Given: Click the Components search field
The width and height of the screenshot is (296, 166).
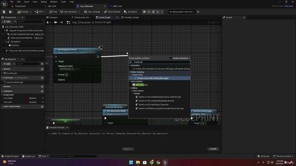Looking at the screenshot, I should [29, 22].
